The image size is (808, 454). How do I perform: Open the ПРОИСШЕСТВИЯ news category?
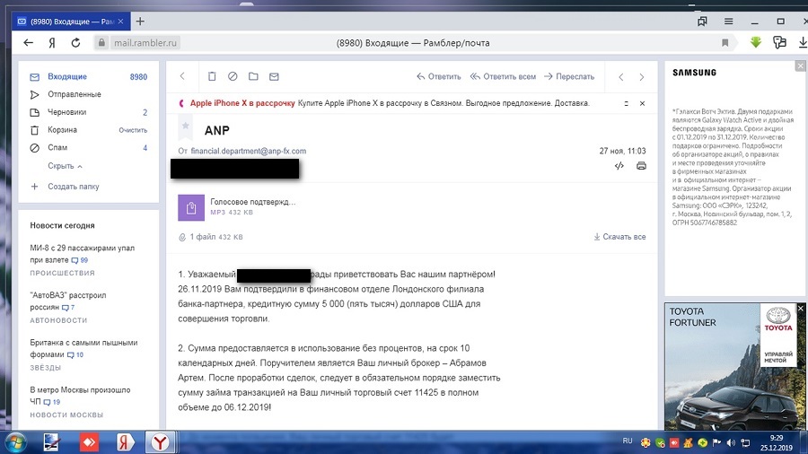pos(62,273)
